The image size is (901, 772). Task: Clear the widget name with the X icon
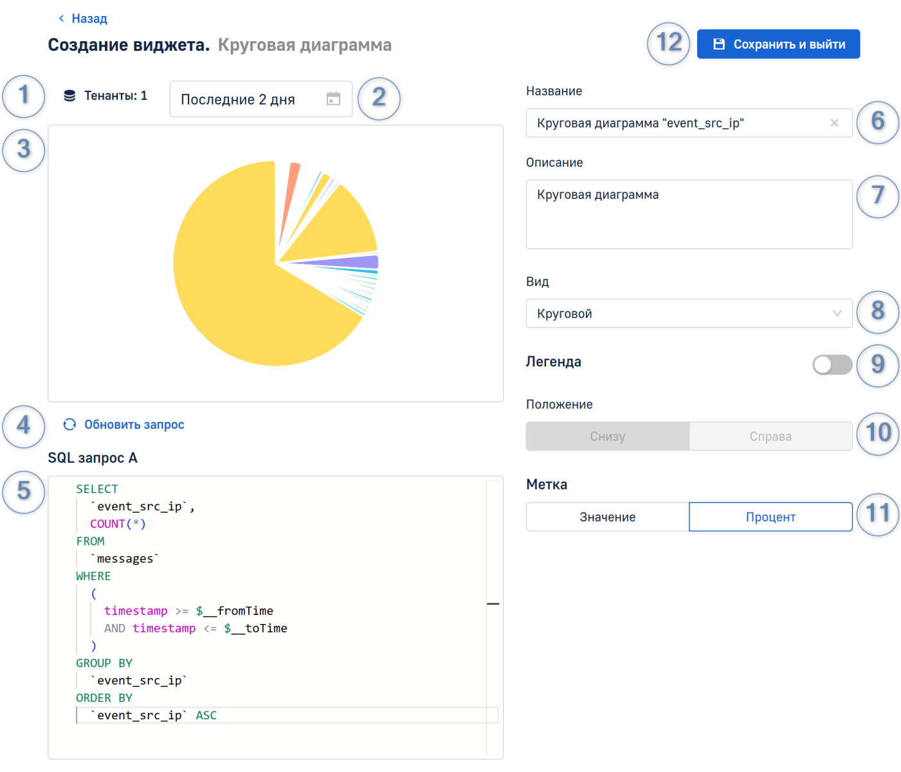coord(834,123)
